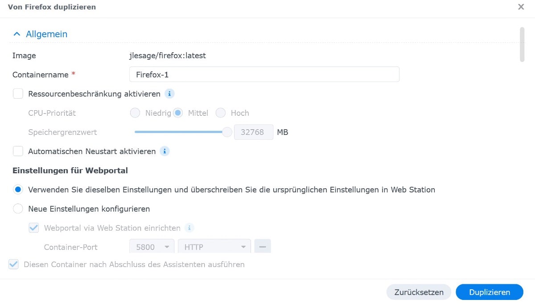The image size is (535, 304).
Task: Enable Automatischen Neustart aktivieren checkbox
Action: click(x=18, y=151)
